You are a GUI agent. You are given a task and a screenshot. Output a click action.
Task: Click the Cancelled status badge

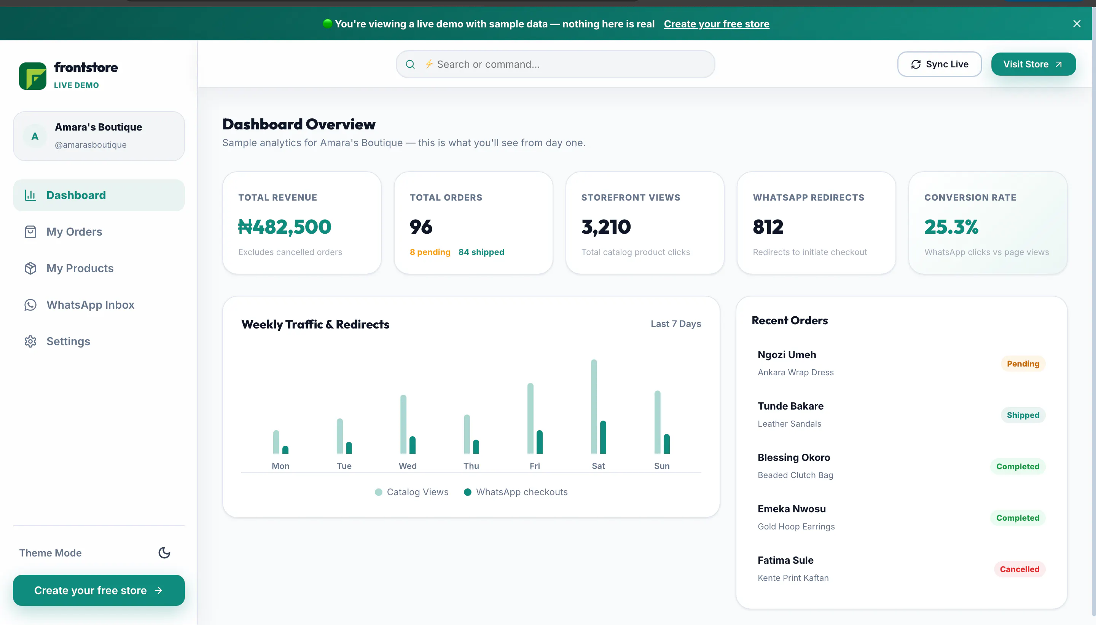pos(1020,569)
